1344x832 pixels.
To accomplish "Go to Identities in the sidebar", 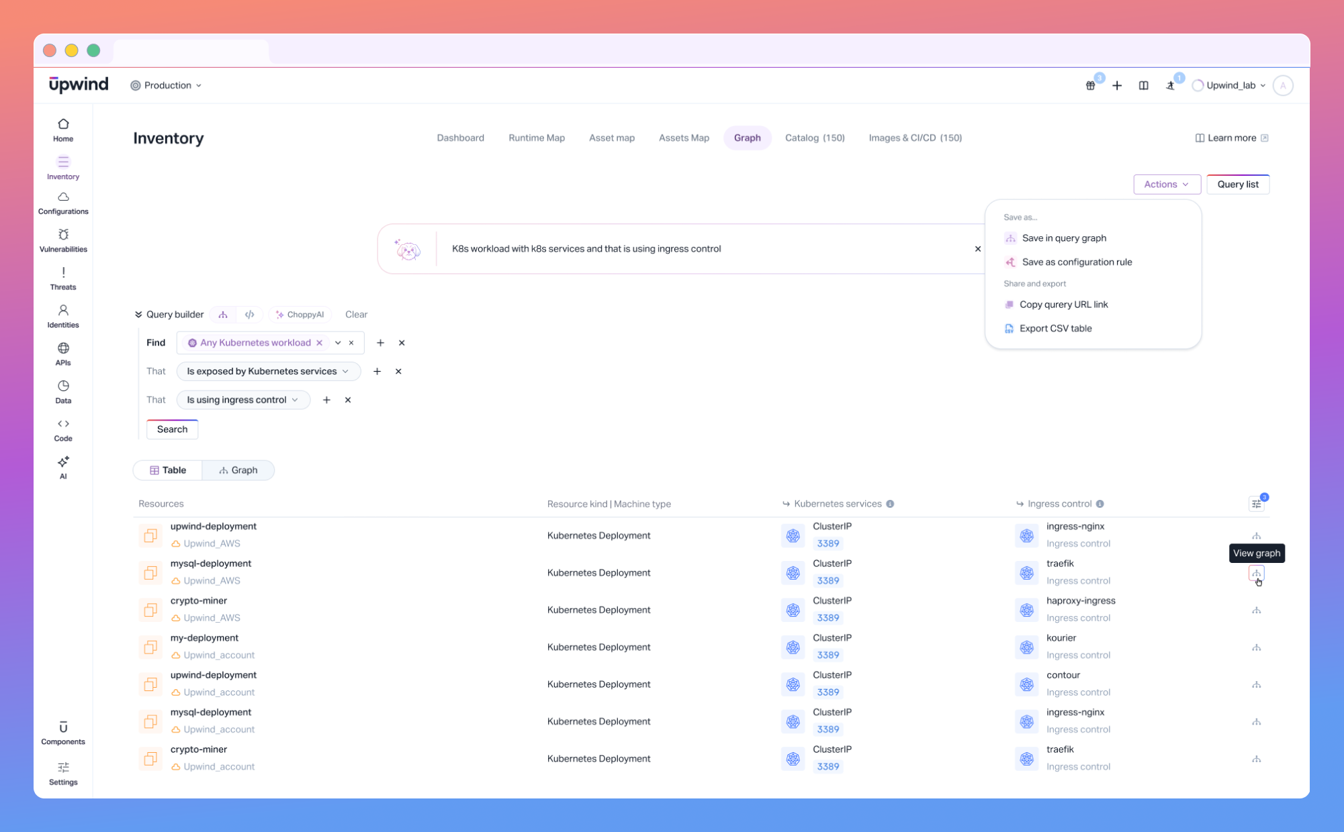I will pos(63,315).
